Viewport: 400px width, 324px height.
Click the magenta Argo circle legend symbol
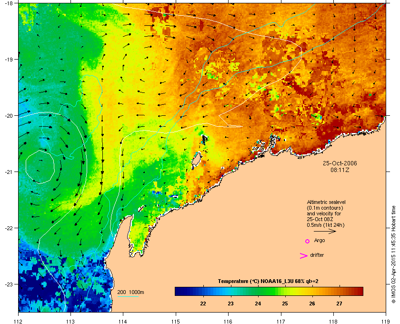point(308,241)
